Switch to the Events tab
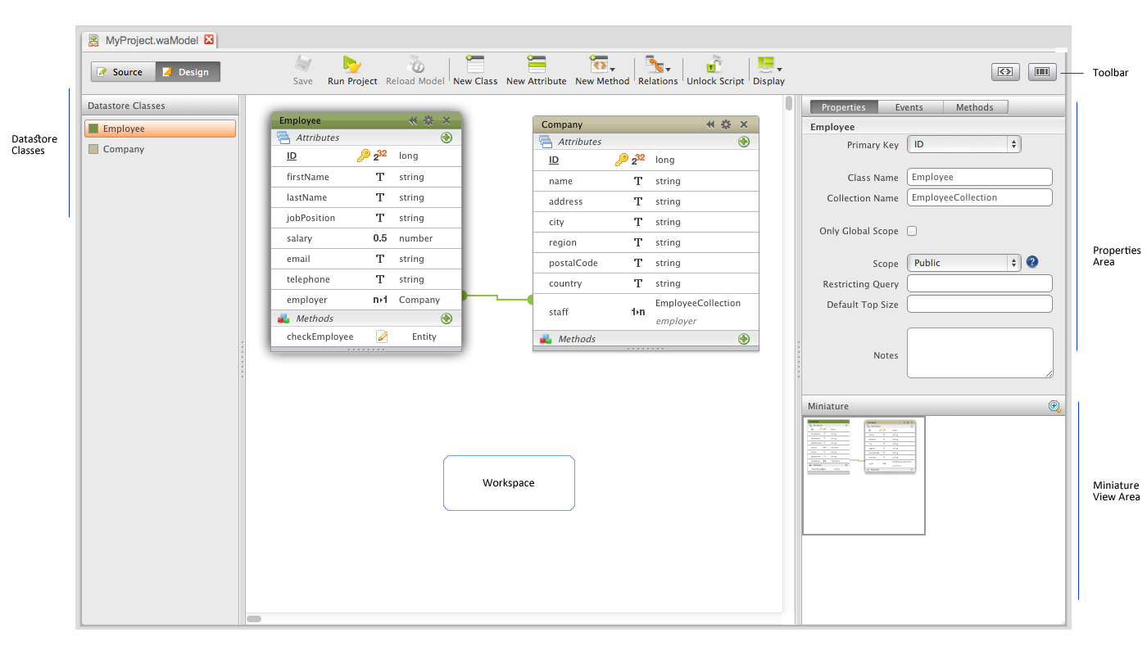The width and height of the screenshot is (1147, 655). tap(909, 107)
